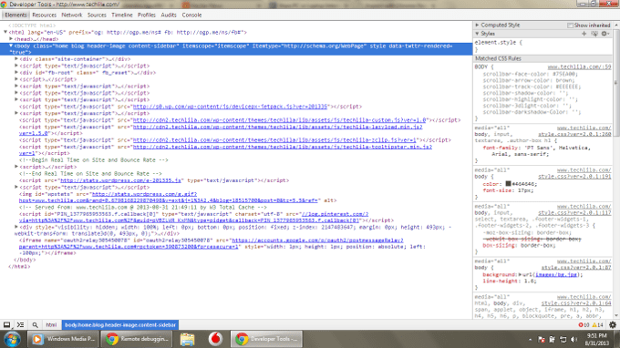Collapse the Styles section
This screenshot has width=620, height=348.
click(477, 34)
